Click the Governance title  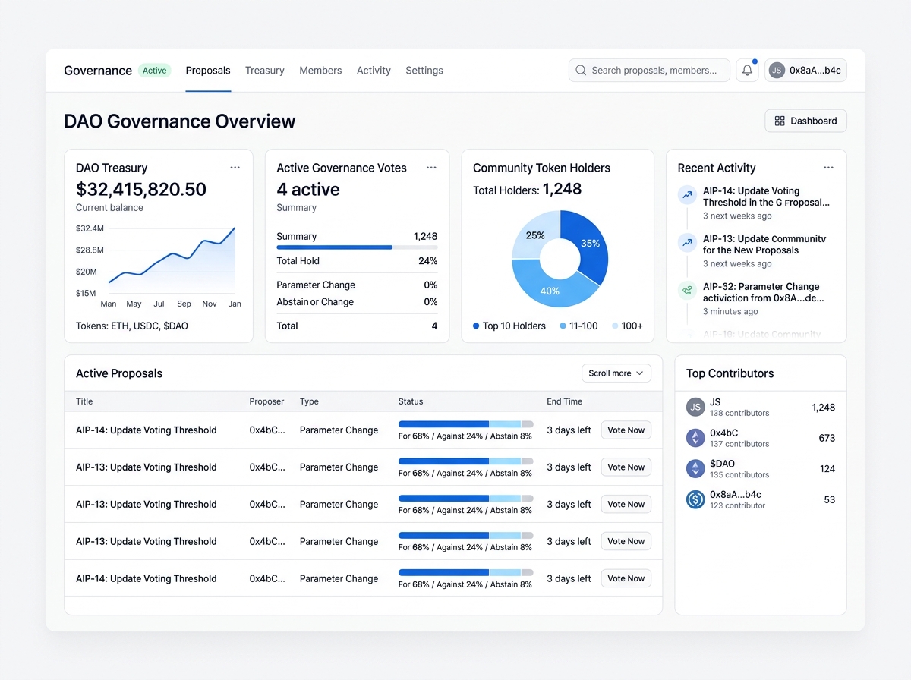click(x=98, y=71)
